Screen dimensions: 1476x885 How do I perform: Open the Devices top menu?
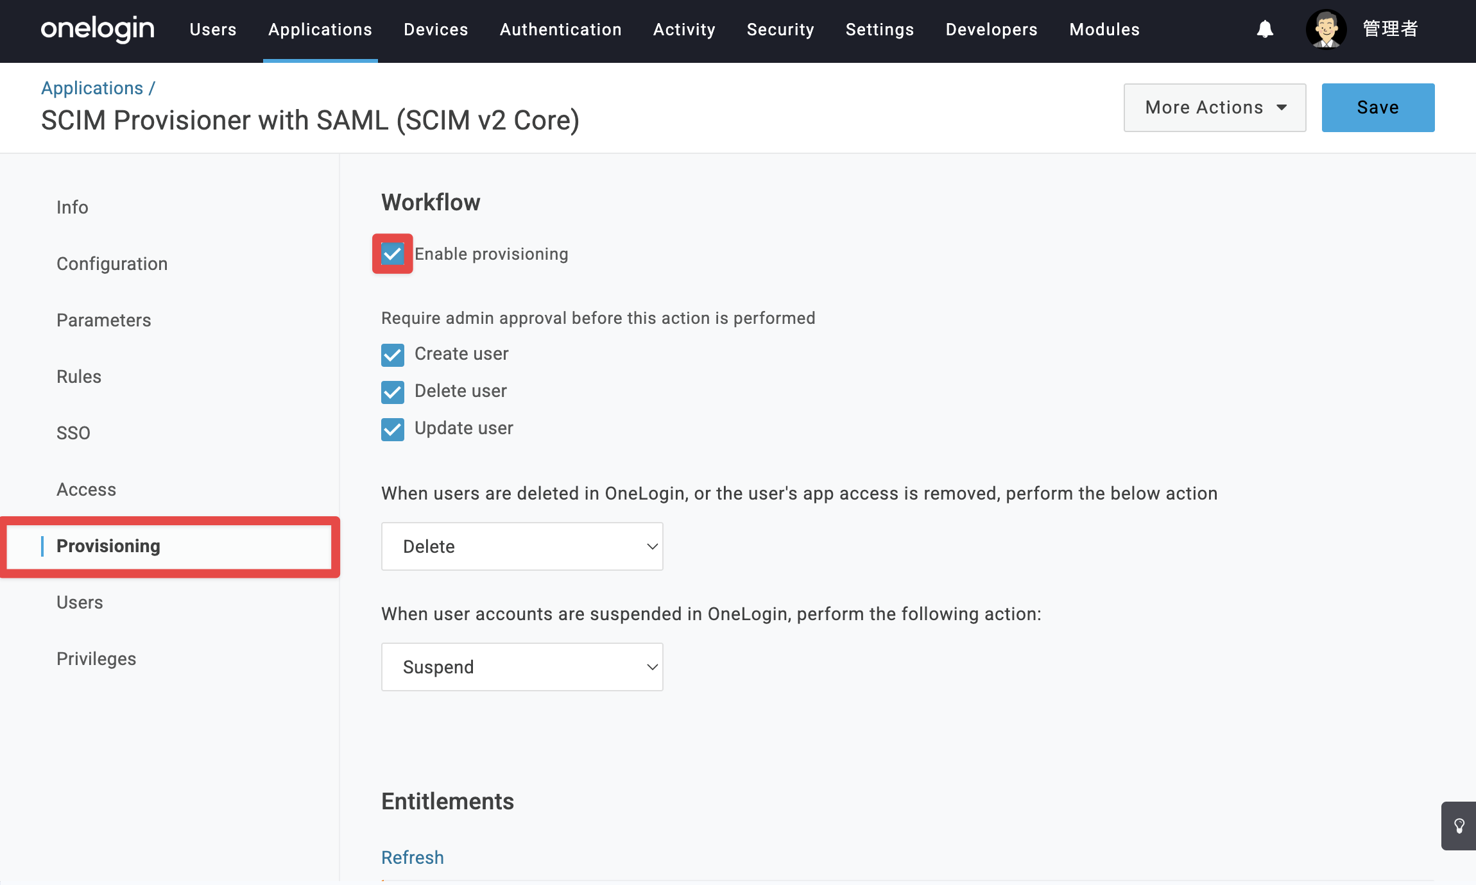(436, 29)
